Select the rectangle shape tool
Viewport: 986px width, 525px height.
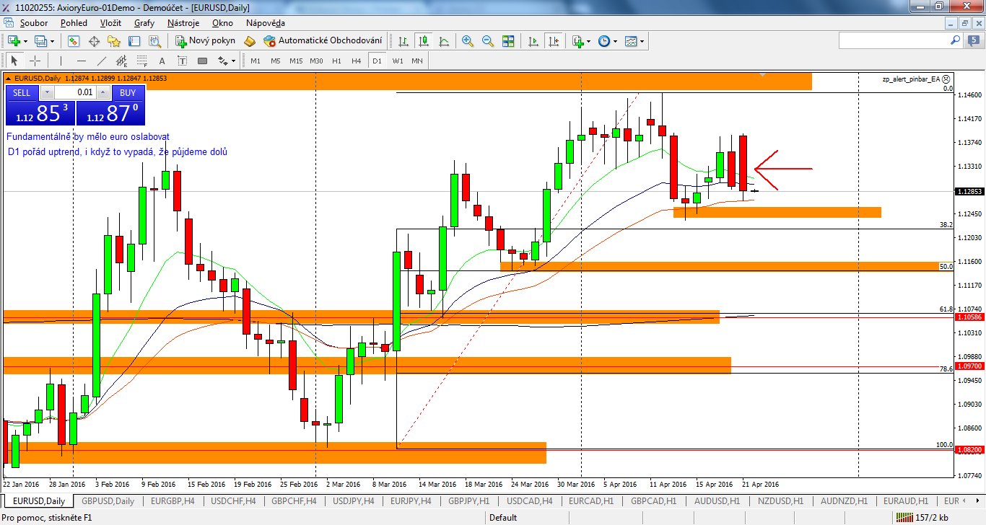(x=202, y=61)
